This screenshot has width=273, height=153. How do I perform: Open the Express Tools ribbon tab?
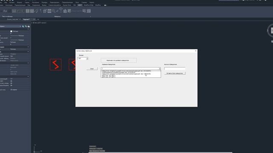click(x=67, y=5)
